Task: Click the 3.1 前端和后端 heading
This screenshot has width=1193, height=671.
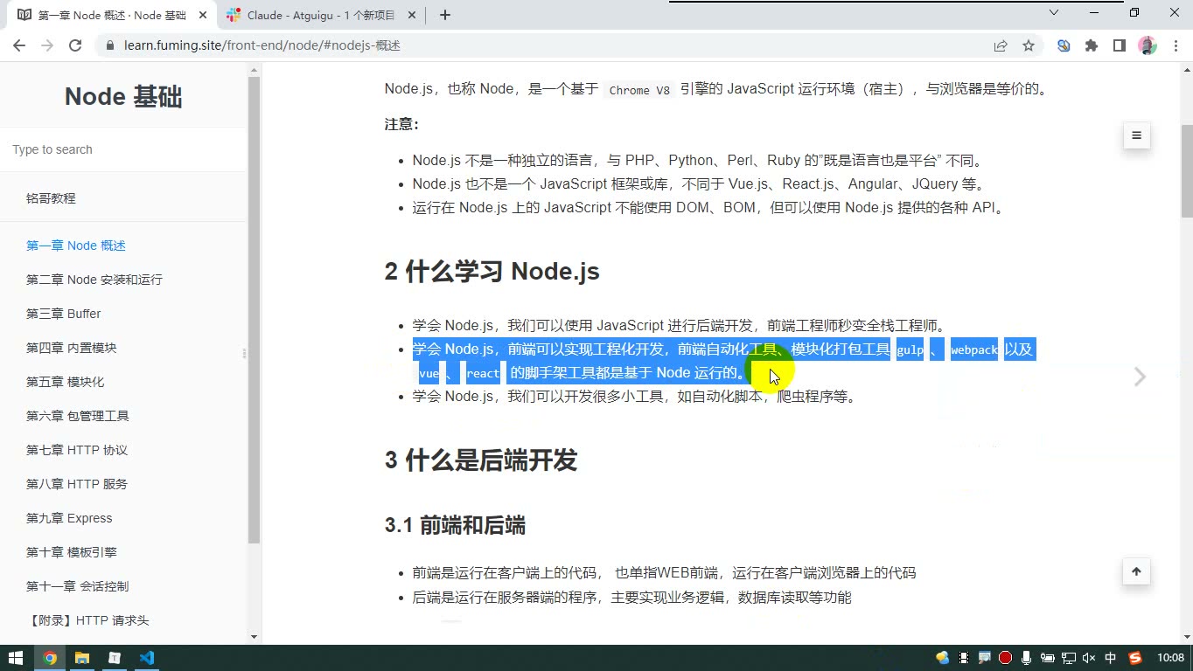Action: (x=455, y=525)
